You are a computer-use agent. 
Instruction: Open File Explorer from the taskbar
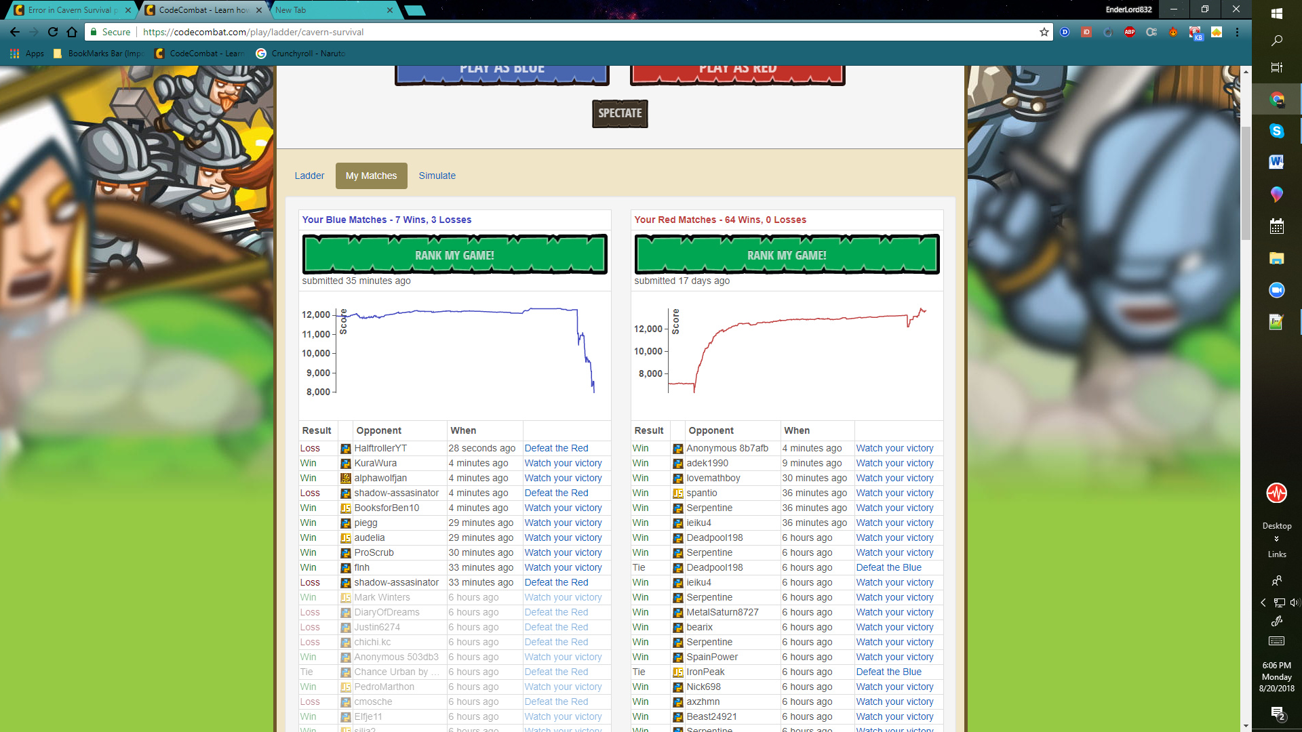point(1277,258)
